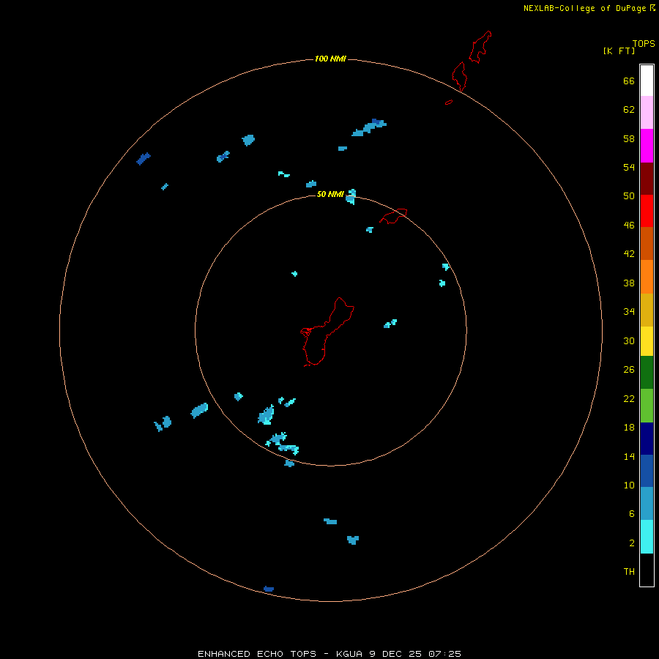Click the 6 legend value
This screenshot has width=659, height=659.
point(631,514)
